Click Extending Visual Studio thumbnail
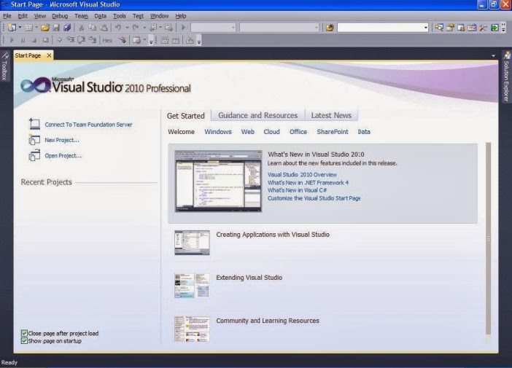512x368 pixels. click(x=192, y=286)
